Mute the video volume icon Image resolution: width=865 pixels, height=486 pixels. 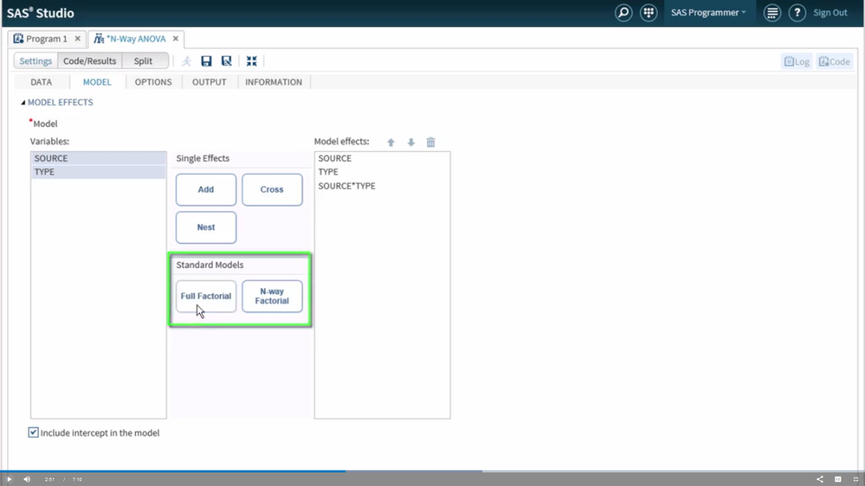[27, 479]
